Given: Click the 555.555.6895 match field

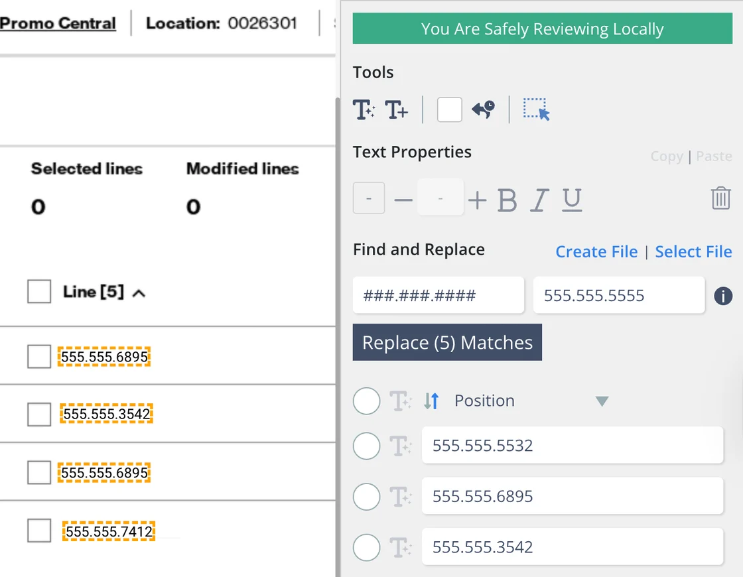Looking at the screenshot, I should coord(573,496).
